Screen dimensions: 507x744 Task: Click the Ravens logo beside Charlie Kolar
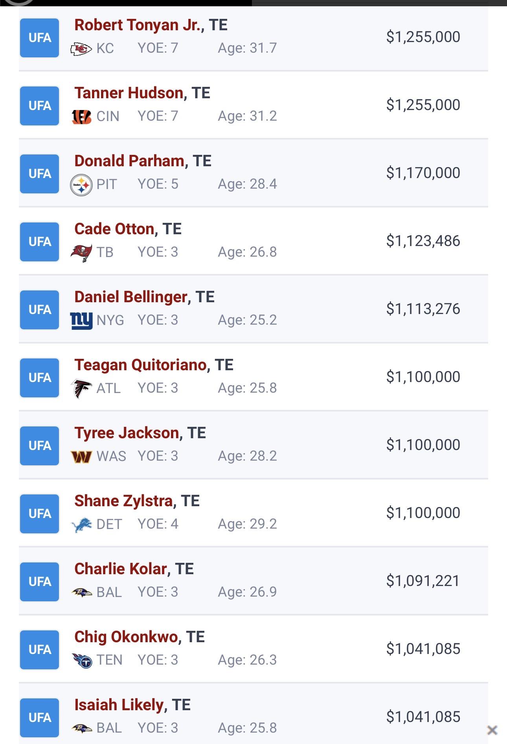click(81, 592)
